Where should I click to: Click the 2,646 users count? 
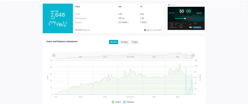58,15
